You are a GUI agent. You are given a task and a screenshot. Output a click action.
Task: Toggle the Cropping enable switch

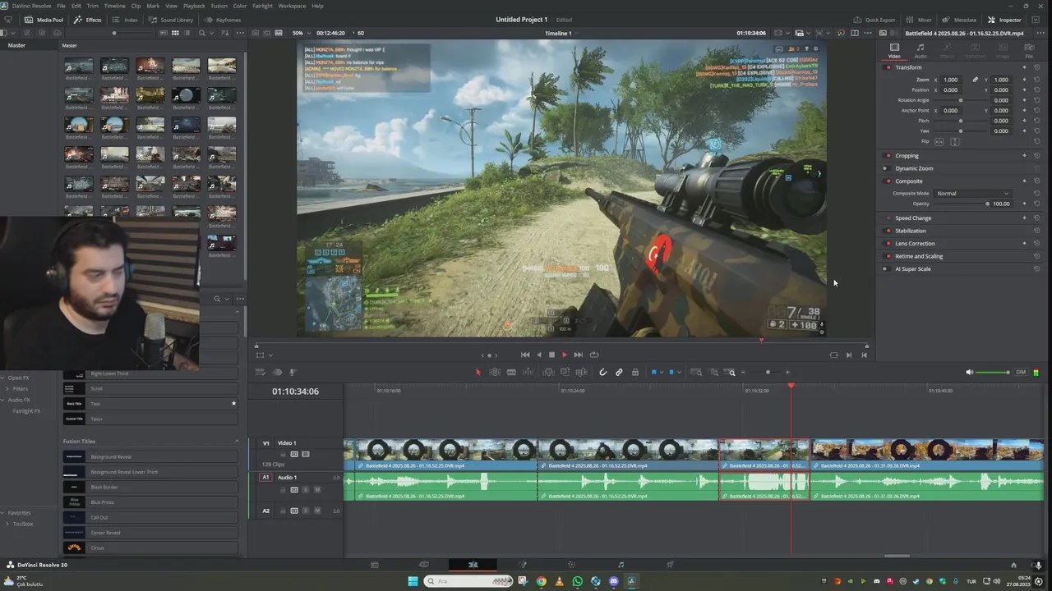tap(886, 156)
